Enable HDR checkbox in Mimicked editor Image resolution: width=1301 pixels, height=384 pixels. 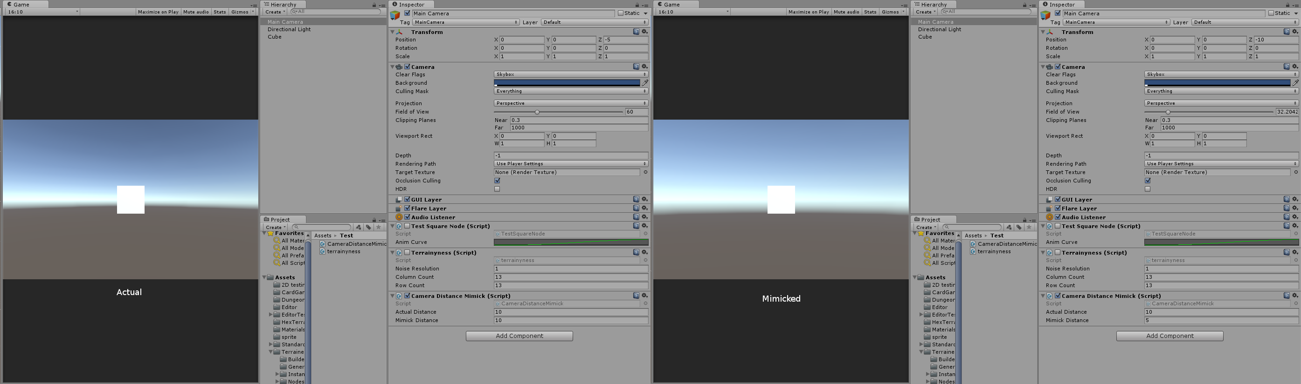1148,189
